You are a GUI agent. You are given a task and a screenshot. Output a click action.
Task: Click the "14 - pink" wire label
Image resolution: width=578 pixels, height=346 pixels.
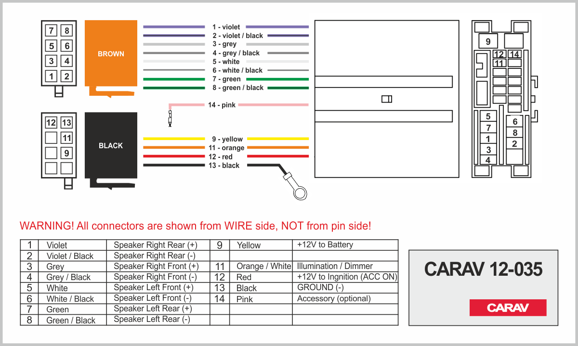click(222, 105)
